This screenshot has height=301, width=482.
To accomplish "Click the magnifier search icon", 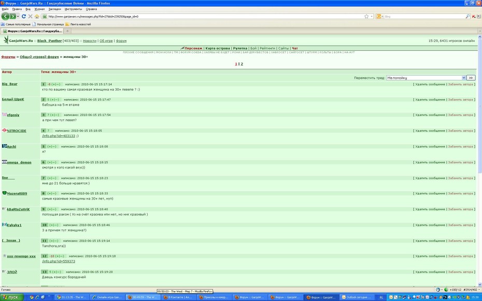I will tap(467, 16).
